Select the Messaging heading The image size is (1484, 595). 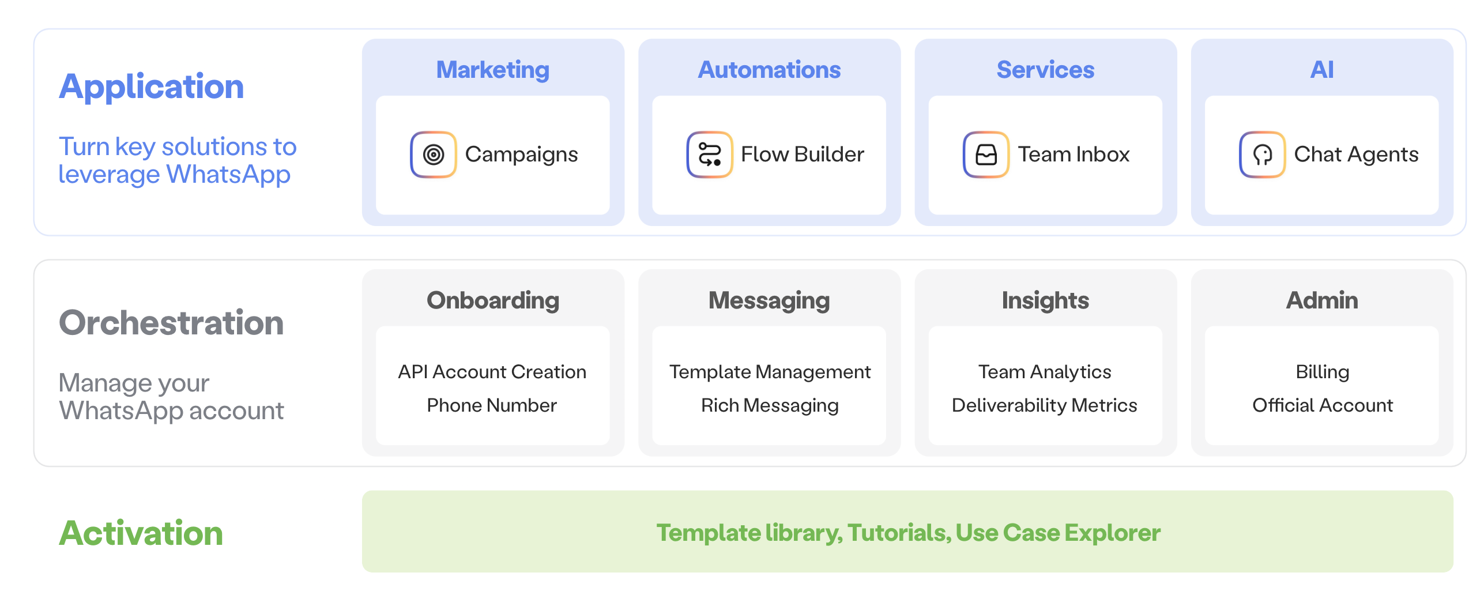pos(769,301)
